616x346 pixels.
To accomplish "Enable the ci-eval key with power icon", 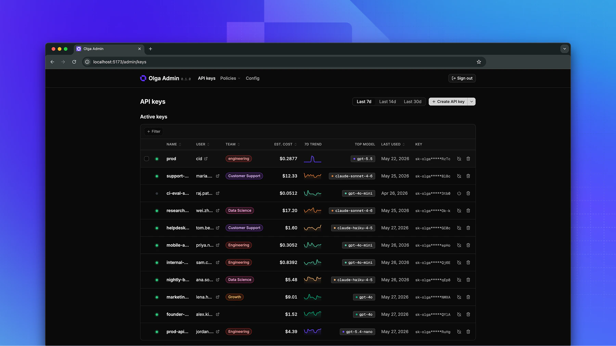I will pos(459,193).
